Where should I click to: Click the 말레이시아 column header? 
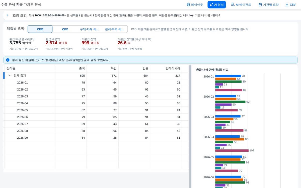(166, 68)
